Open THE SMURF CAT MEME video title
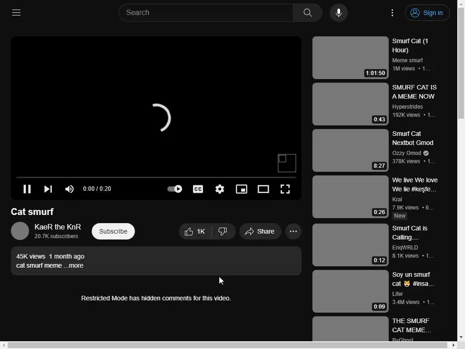Image resolution: width=465 pixels, height=349 pixels. coord(411,325)
